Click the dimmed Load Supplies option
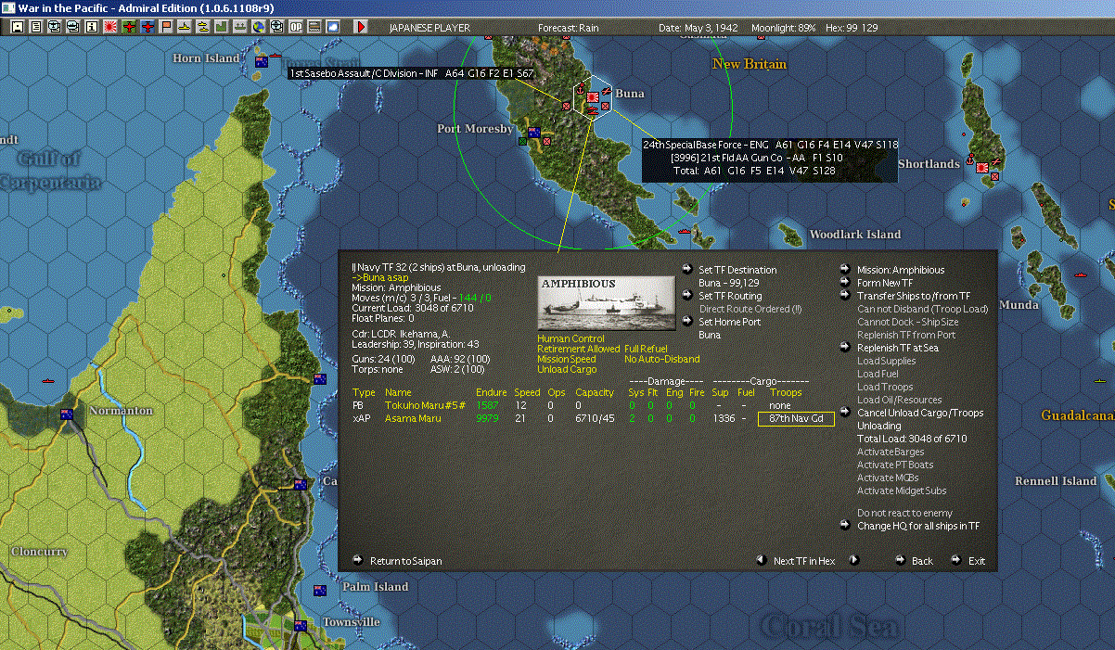 point(885,361)
